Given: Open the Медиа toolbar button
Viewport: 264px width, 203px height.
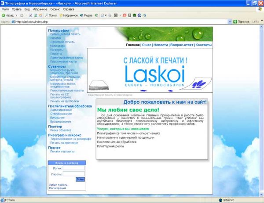Looking at the screenshot, I should [x=86, y=15].
